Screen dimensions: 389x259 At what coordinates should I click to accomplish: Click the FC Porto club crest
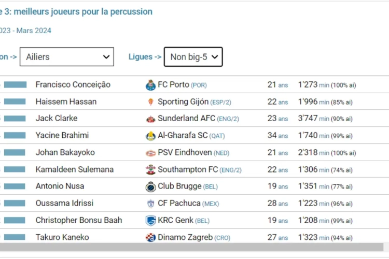coord(150,85)
